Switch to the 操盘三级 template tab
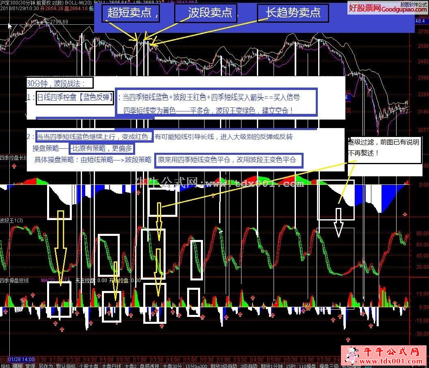Screen dimensions: 429x368 click(x=329, y=366)
